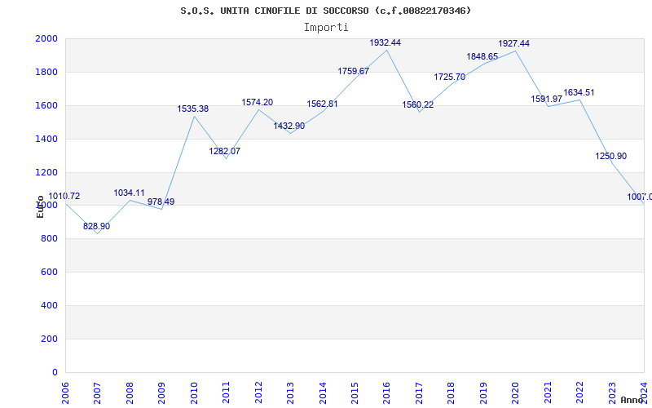Click the 978.49 data label
This screenshot has width=652, height=408.
(161, 202)
